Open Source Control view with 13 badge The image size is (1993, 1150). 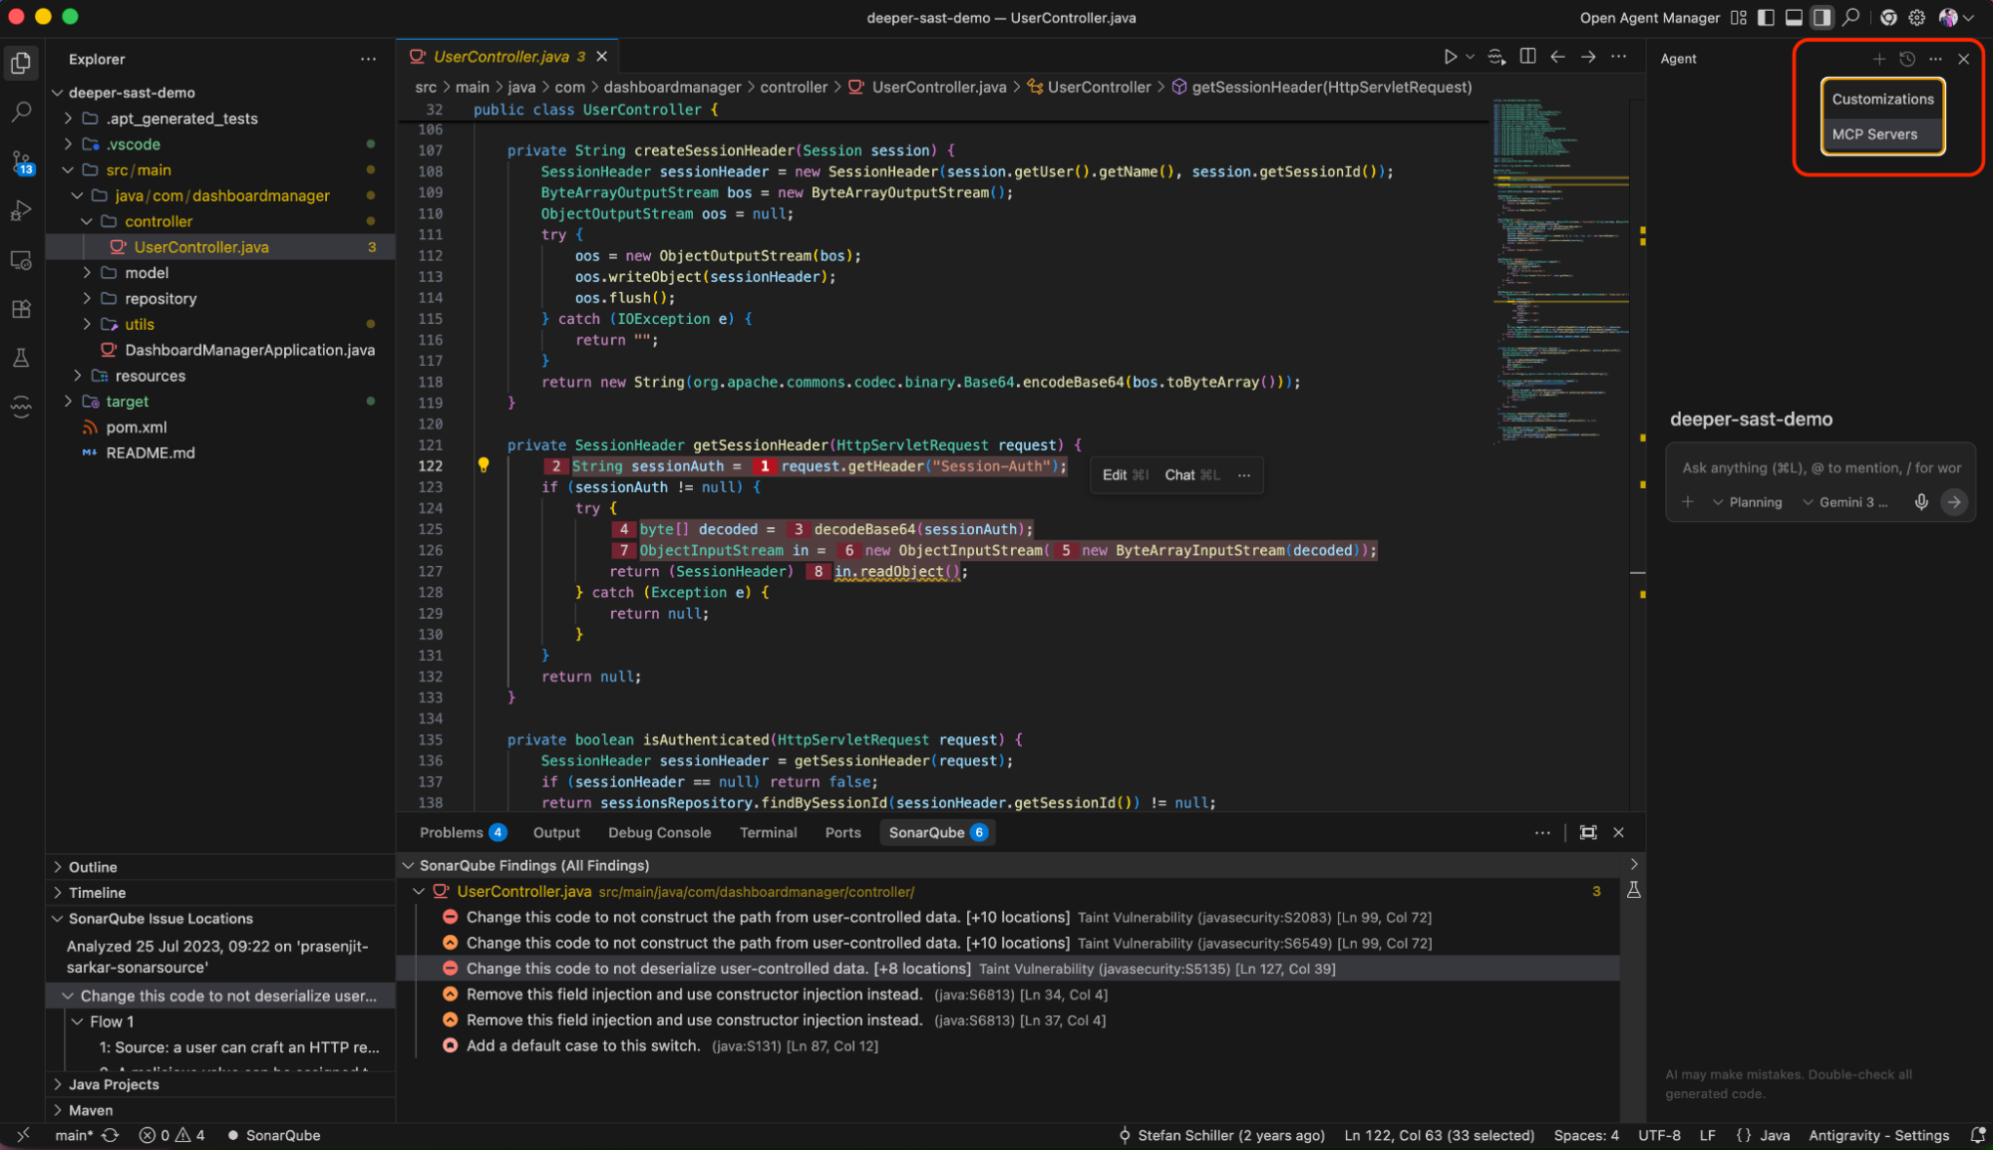(21, 161)
